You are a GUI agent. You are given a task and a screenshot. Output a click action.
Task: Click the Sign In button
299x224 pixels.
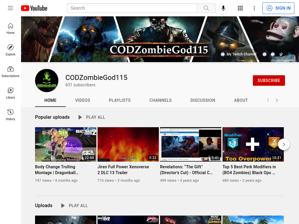click(x=278, y=8)
